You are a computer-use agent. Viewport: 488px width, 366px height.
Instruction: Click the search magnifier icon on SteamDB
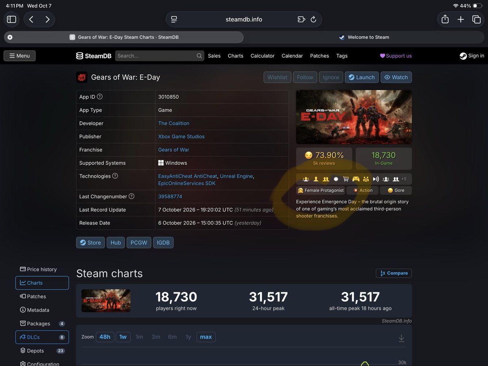pyautogui.click(x=199, y=56)
